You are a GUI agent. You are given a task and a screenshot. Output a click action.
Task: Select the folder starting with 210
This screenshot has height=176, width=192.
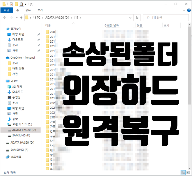(x=50, y=117)
